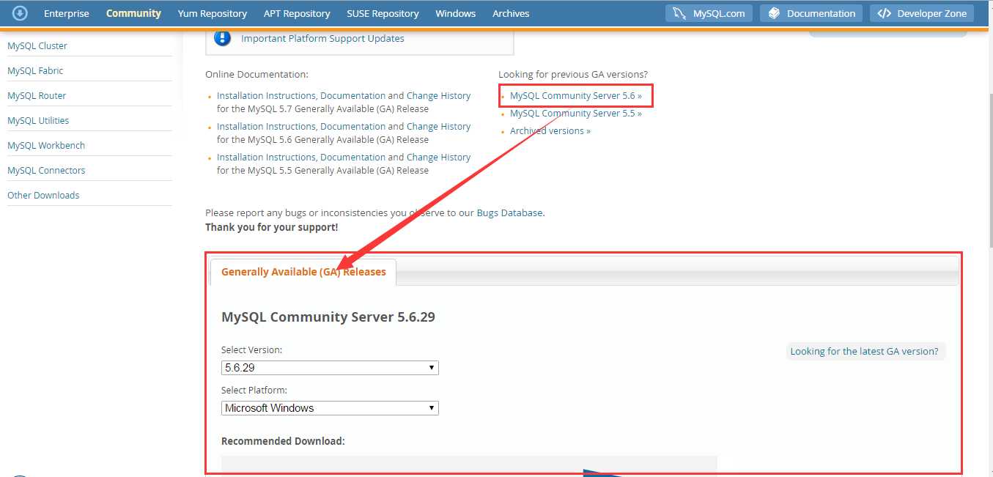Image resolution: width=993 pixels, height=477 pixels.
Task: Expand the Select Platform dropdown showing Microsoft Windows
Action: point(330,408)
